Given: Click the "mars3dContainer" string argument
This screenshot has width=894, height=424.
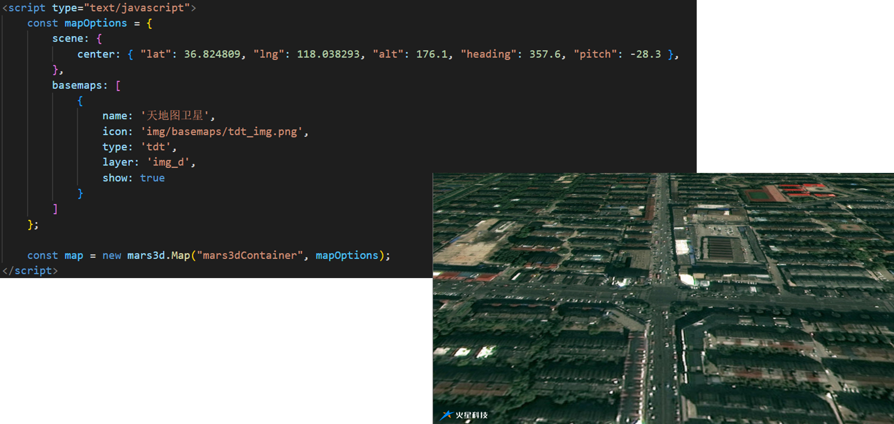Looking at the screenshot, I should [249, 256].
